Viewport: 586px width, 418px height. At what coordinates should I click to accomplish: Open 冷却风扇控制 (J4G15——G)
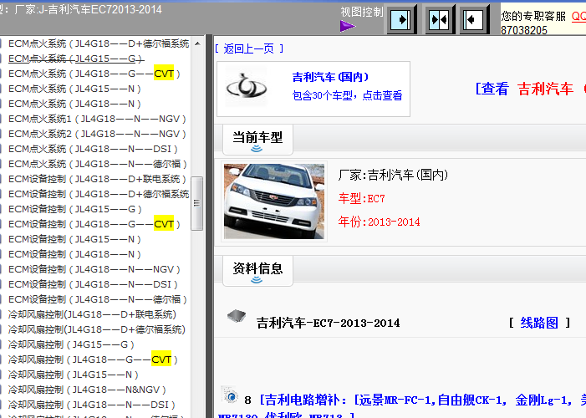[71, 344]
